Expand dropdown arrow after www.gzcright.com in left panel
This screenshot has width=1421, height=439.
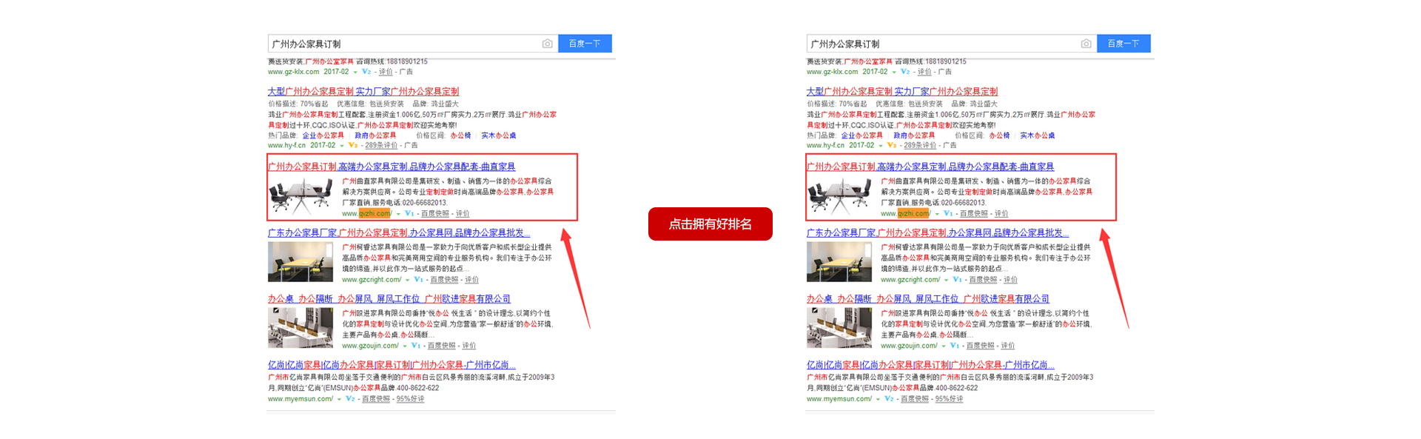(x=407, y=281)
